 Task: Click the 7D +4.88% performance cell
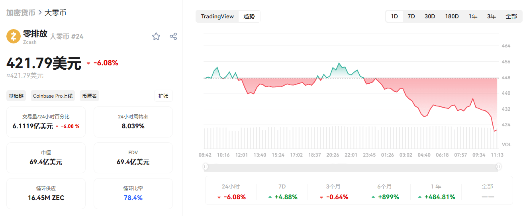pyautogui.click(x=282, y=192)
